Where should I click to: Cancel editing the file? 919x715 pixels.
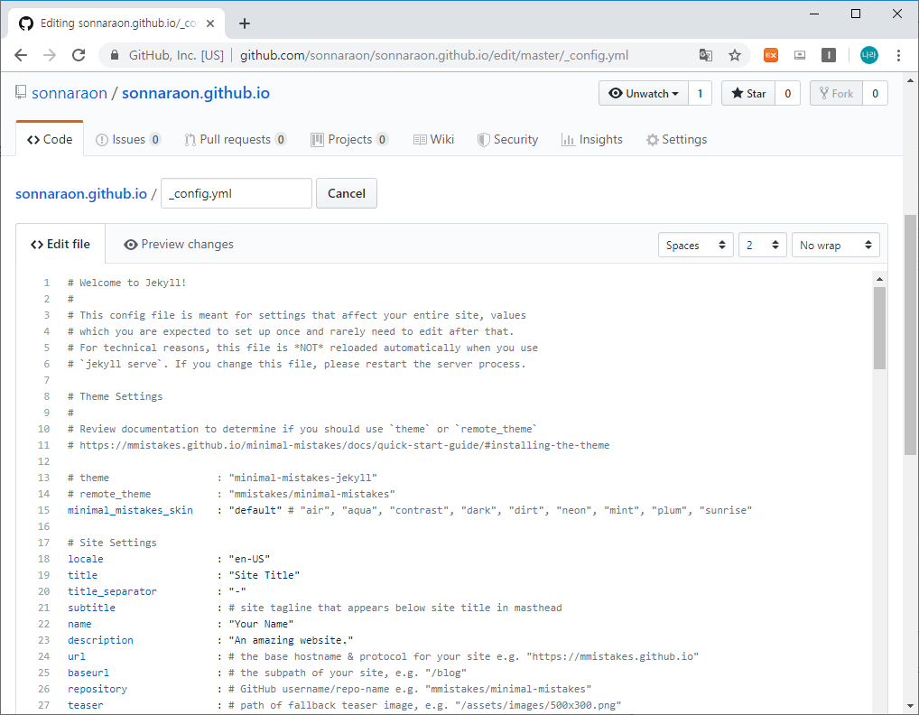[347, 193]
